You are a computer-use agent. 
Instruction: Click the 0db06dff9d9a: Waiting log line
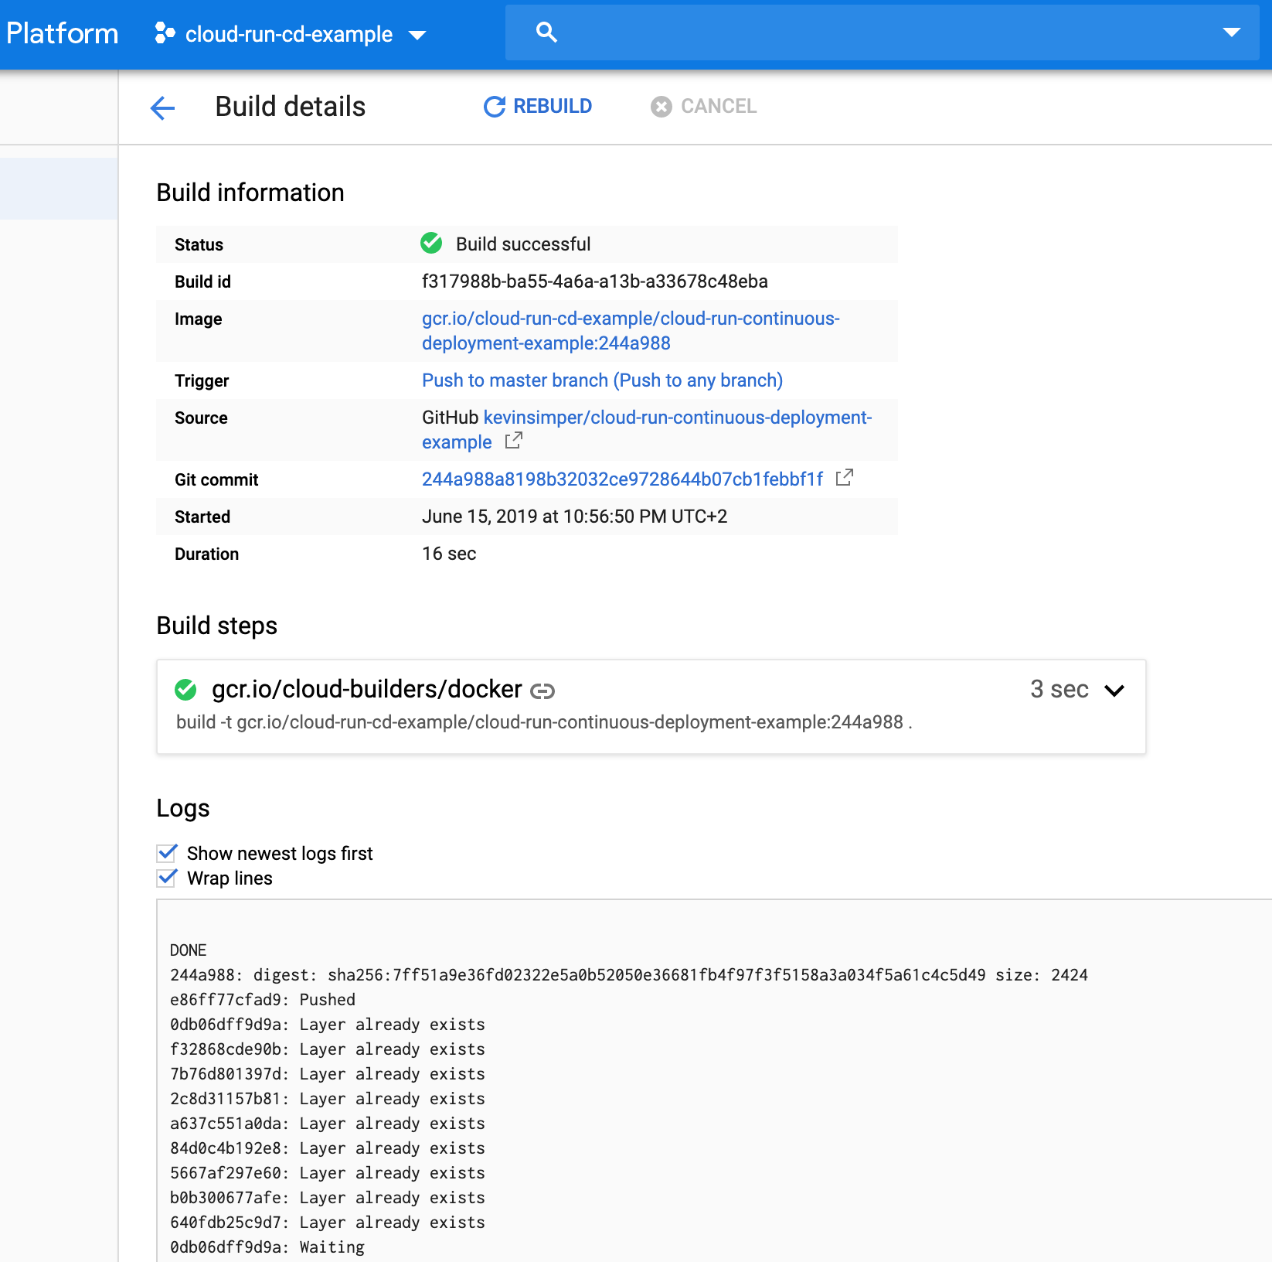[x=267, y=1247]
